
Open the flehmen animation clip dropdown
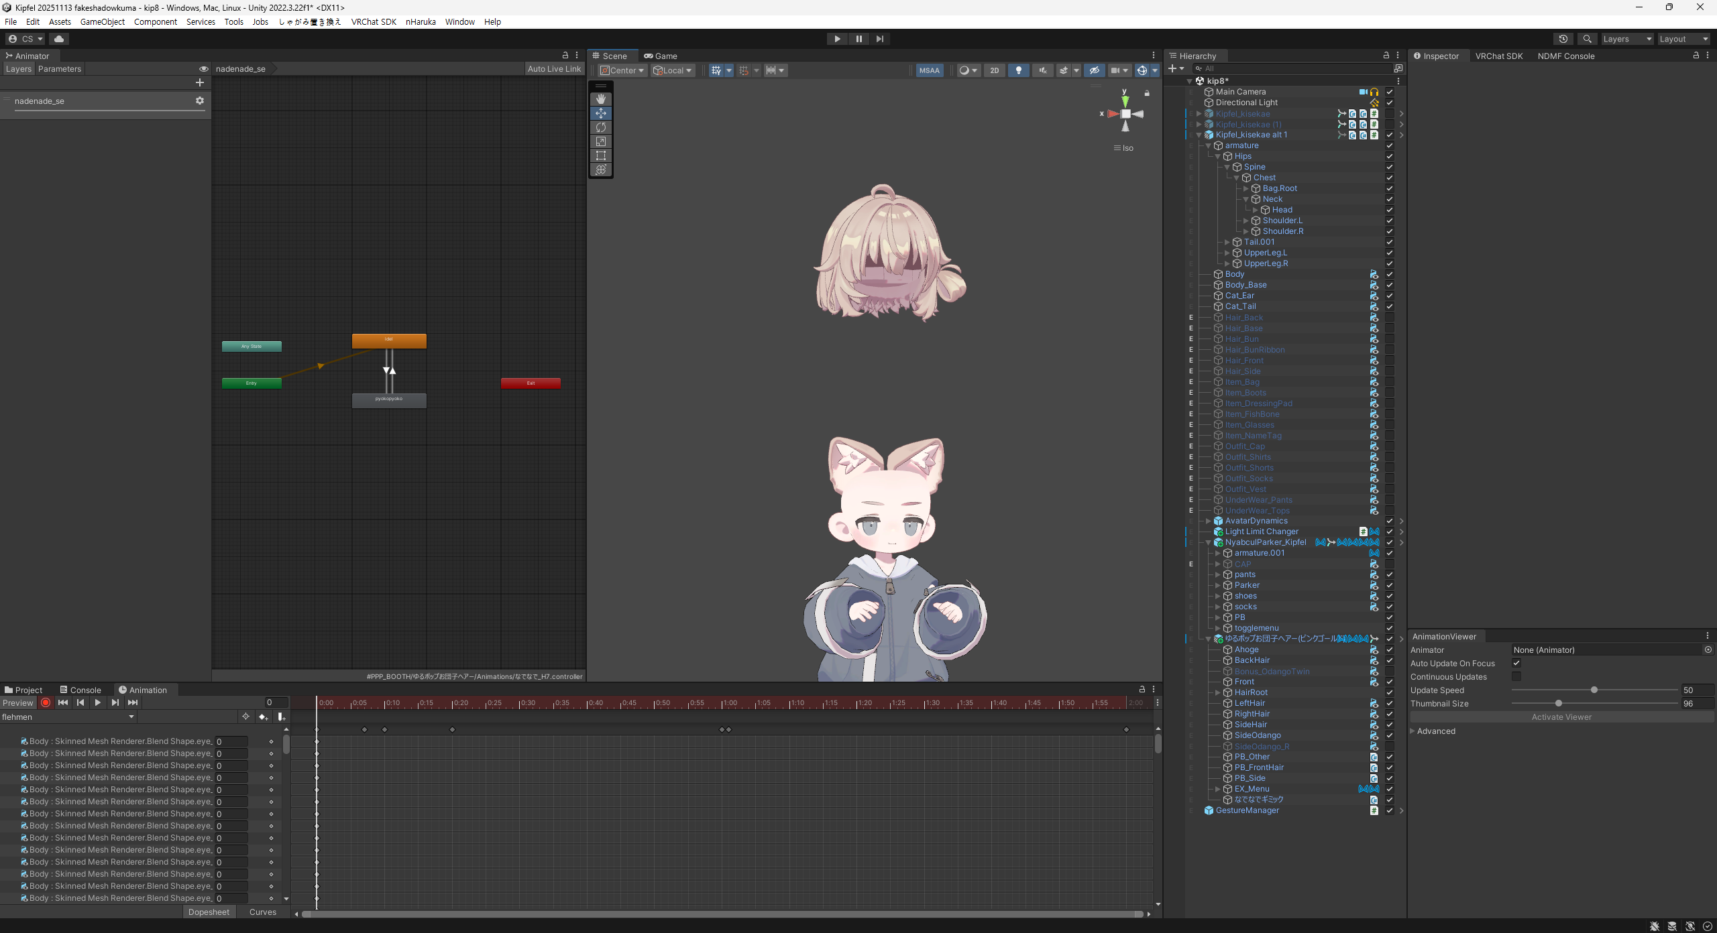[67, 717]
